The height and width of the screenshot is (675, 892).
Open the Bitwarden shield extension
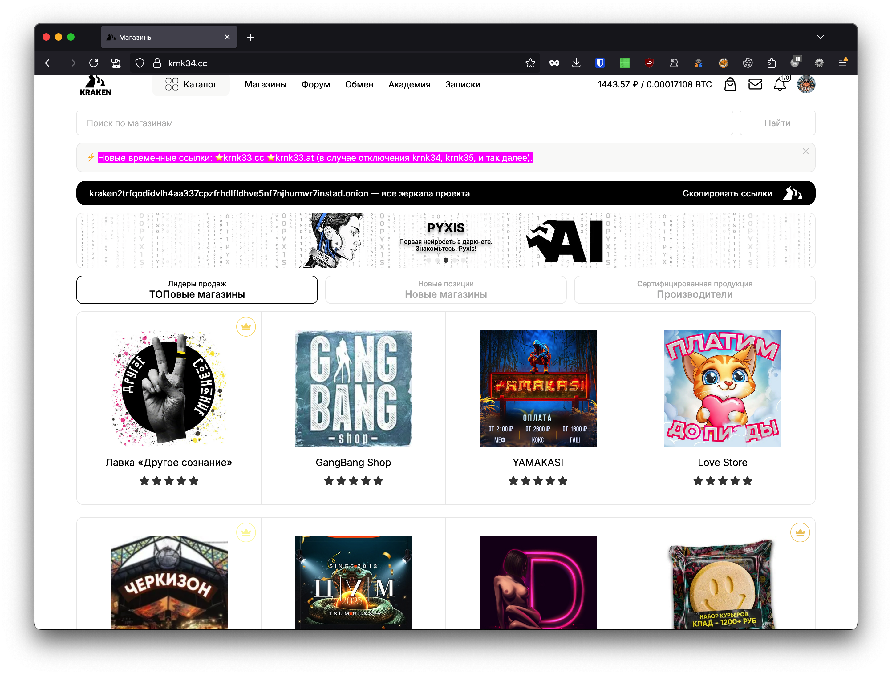(x=600, y=63)
